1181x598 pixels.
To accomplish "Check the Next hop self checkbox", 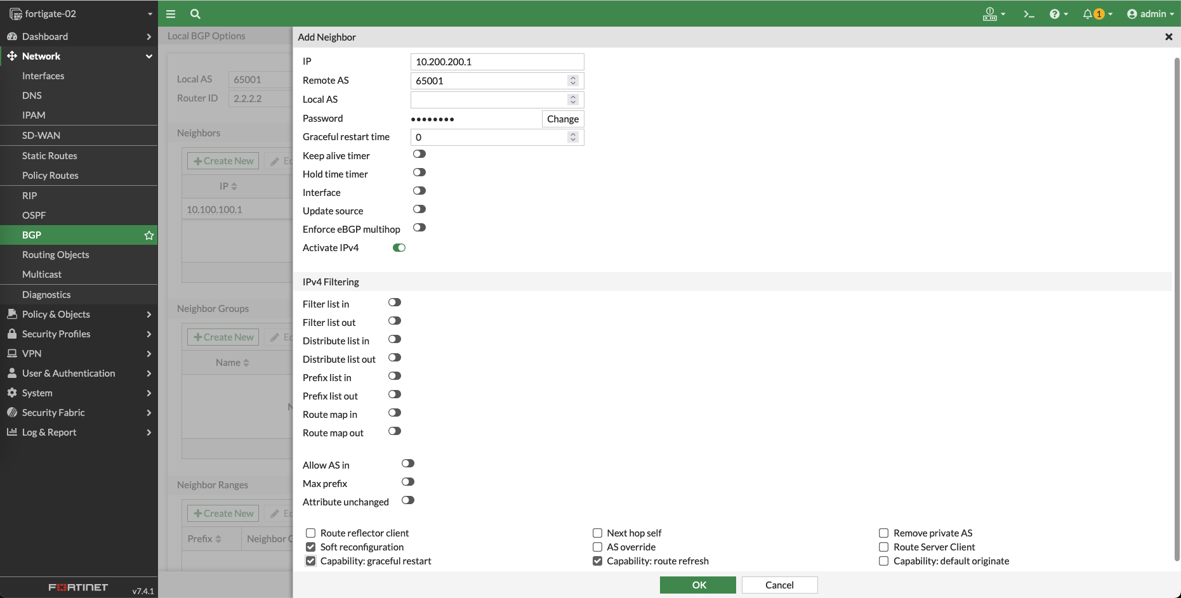I will tap(597, 533).
